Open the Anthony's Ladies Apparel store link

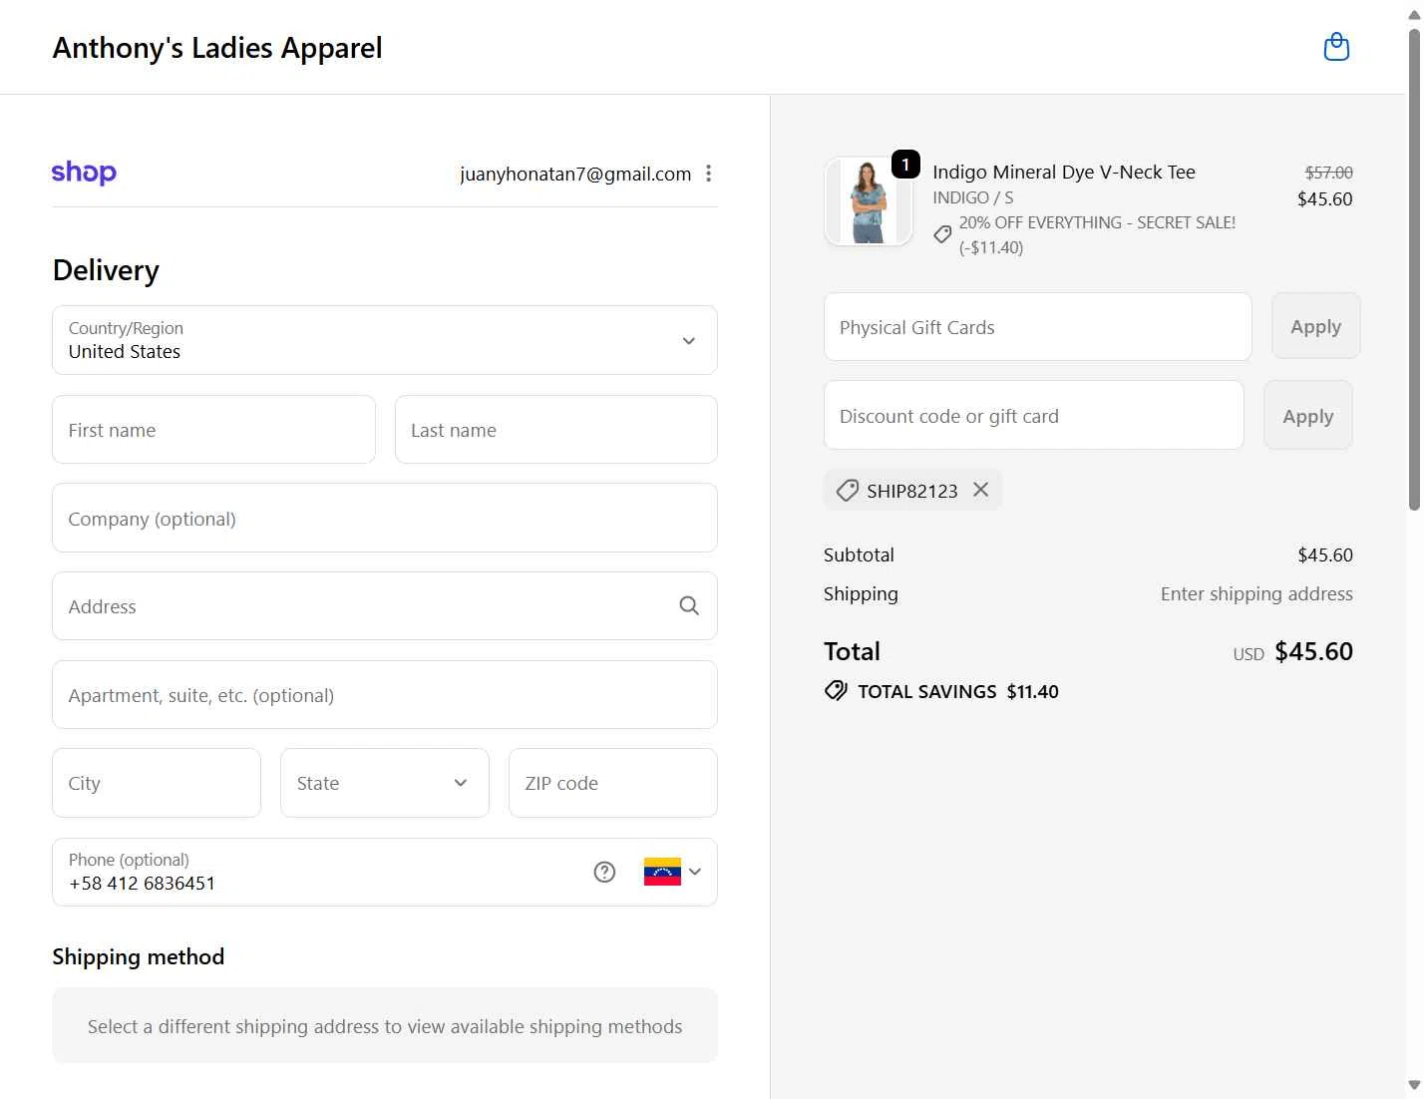217,48
